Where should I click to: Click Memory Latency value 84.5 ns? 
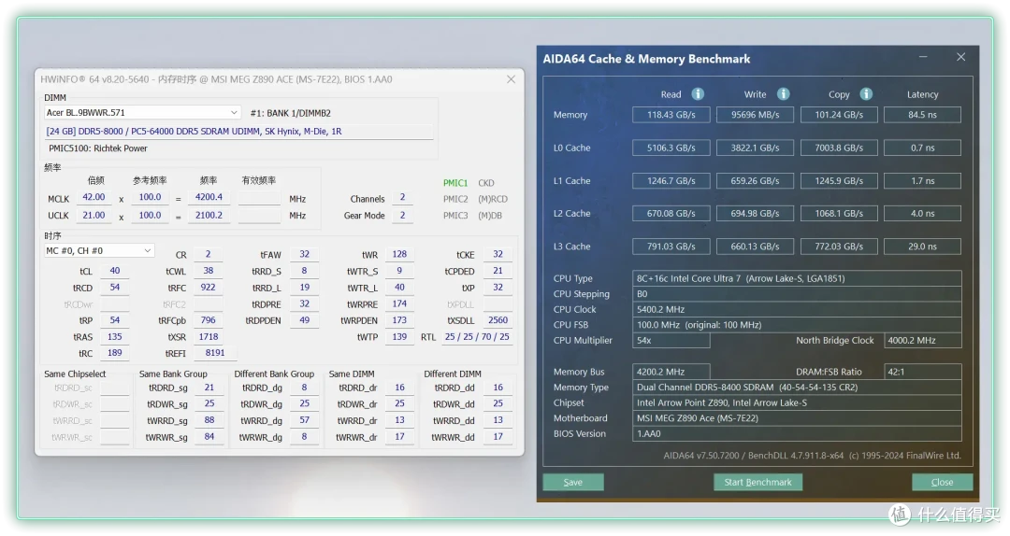922,115
